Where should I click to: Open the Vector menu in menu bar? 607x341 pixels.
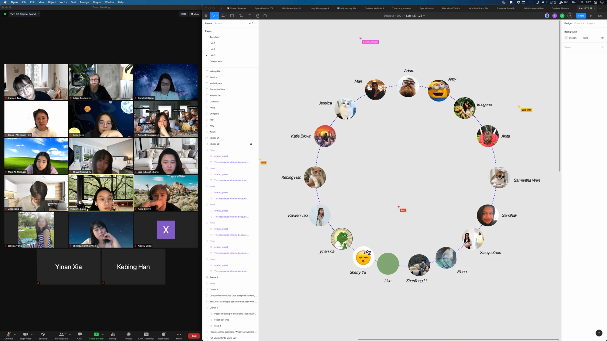[x=63, y=2]
